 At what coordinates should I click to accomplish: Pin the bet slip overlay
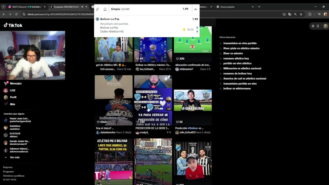click(x=97, y=9)
